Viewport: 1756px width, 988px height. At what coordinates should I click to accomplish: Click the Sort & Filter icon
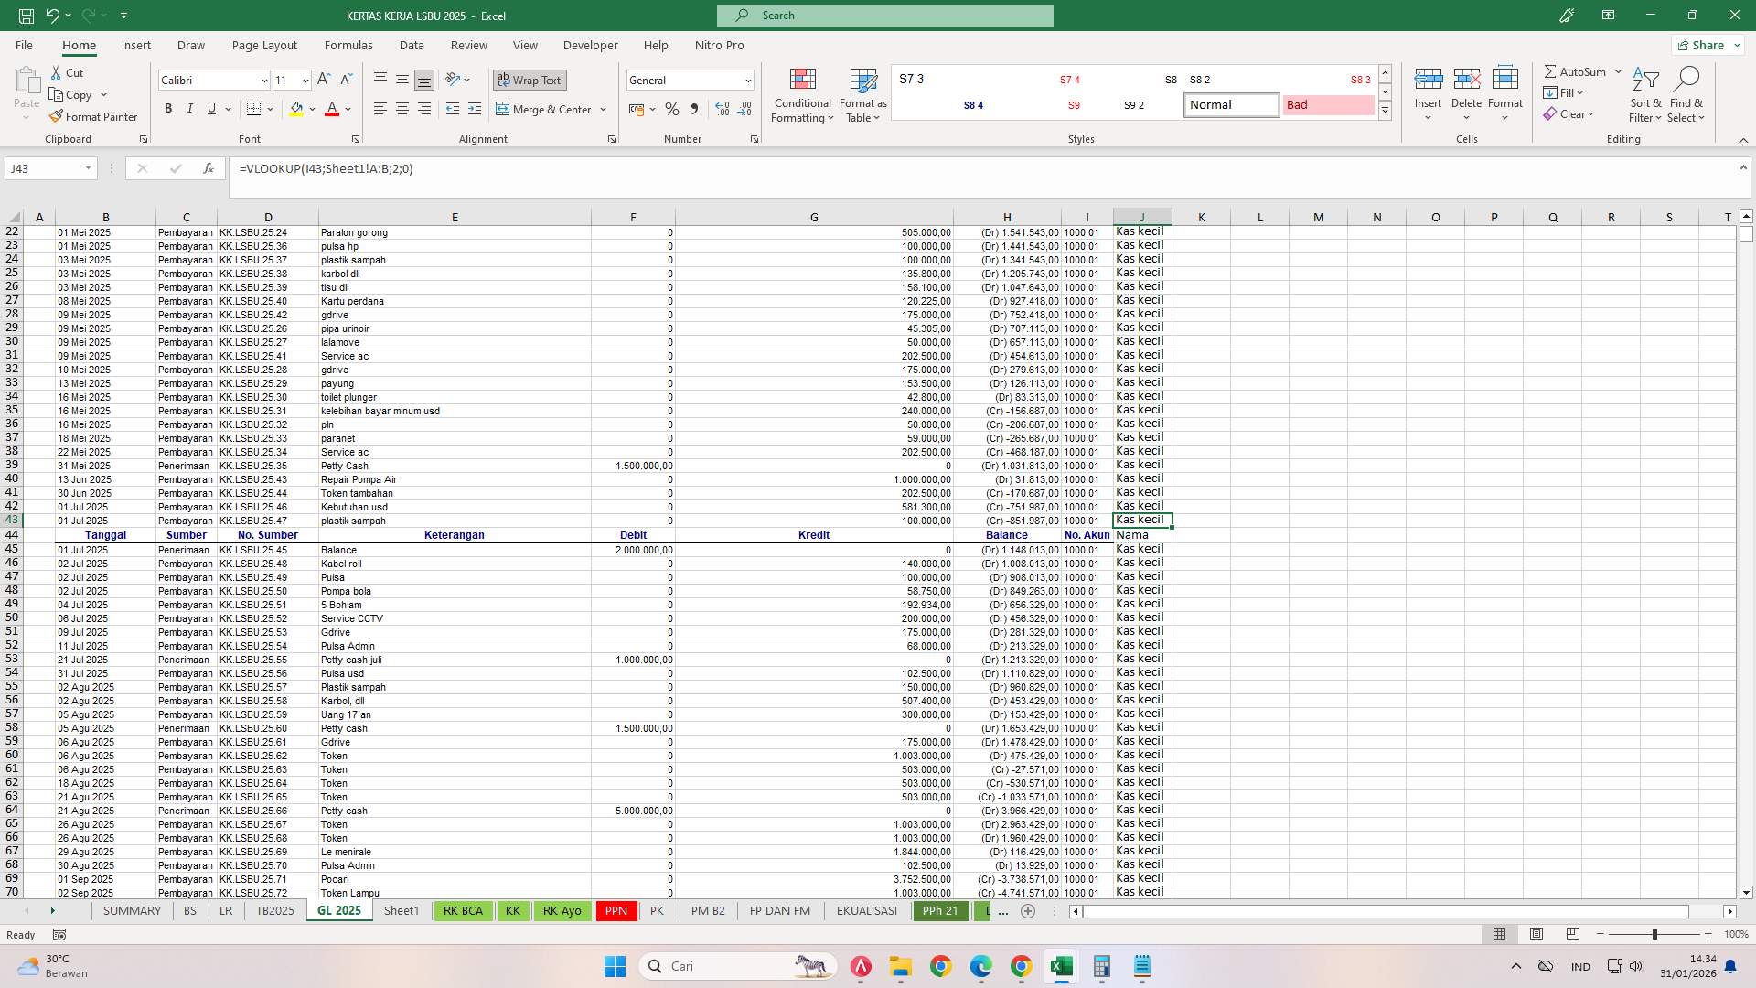pos(1644,95)
